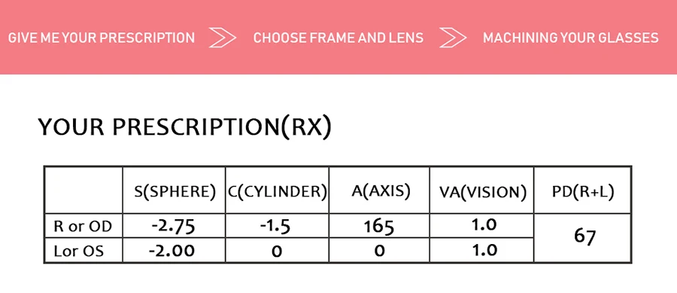Image resolution: width=677 pixels, height=293 pixels.
Task: Click the S(SPHERE) column header
Action: [175, 192]
